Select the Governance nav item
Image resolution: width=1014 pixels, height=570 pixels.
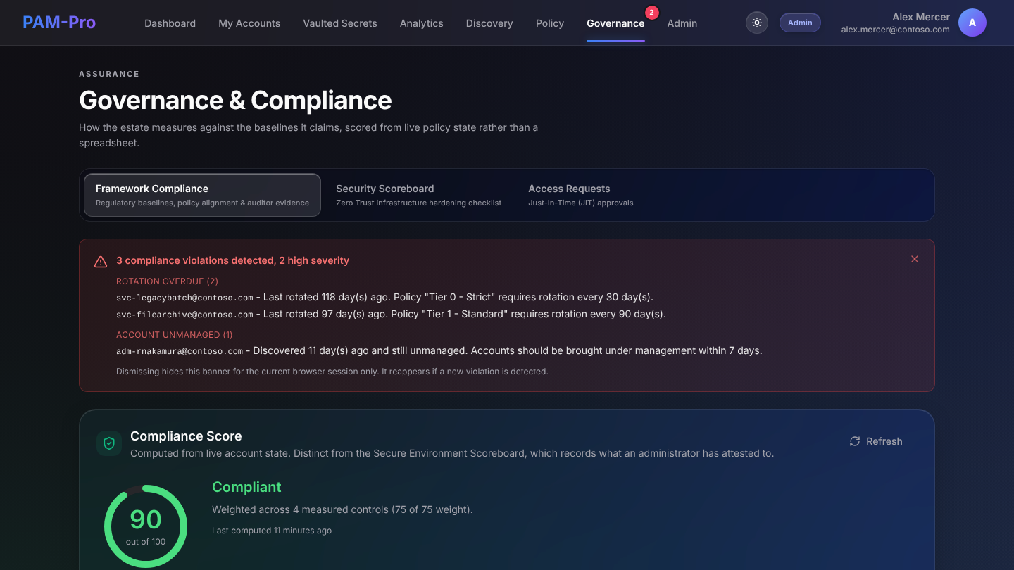click(x=615, y=23)
